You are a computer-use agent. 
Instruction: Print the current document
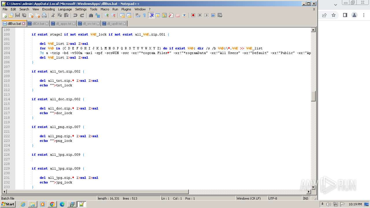click(x=44, y=15)
